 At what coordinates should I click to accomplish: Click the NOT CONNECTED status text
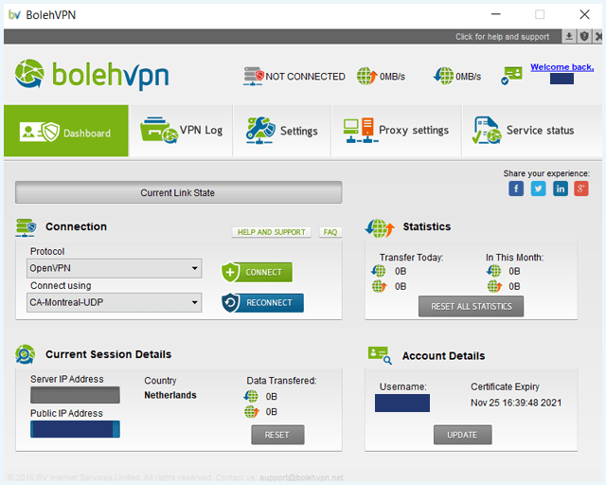tap(305, 77)
